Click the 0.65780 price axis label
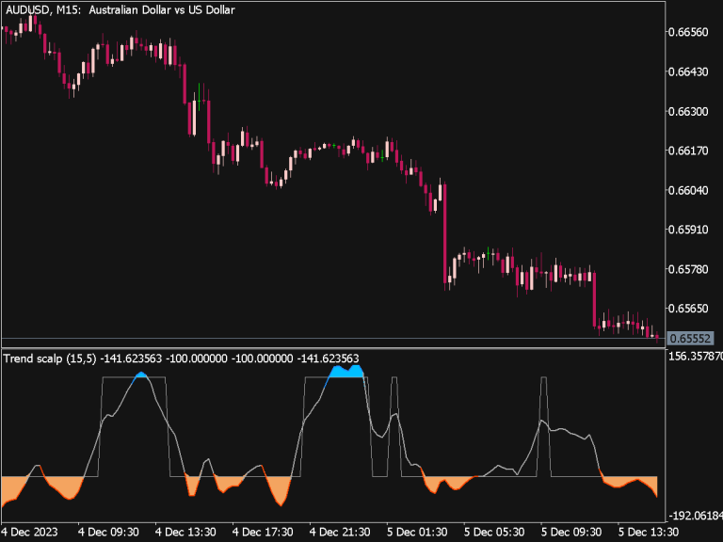Screen dimensions: 723x542 coord(688,269)
